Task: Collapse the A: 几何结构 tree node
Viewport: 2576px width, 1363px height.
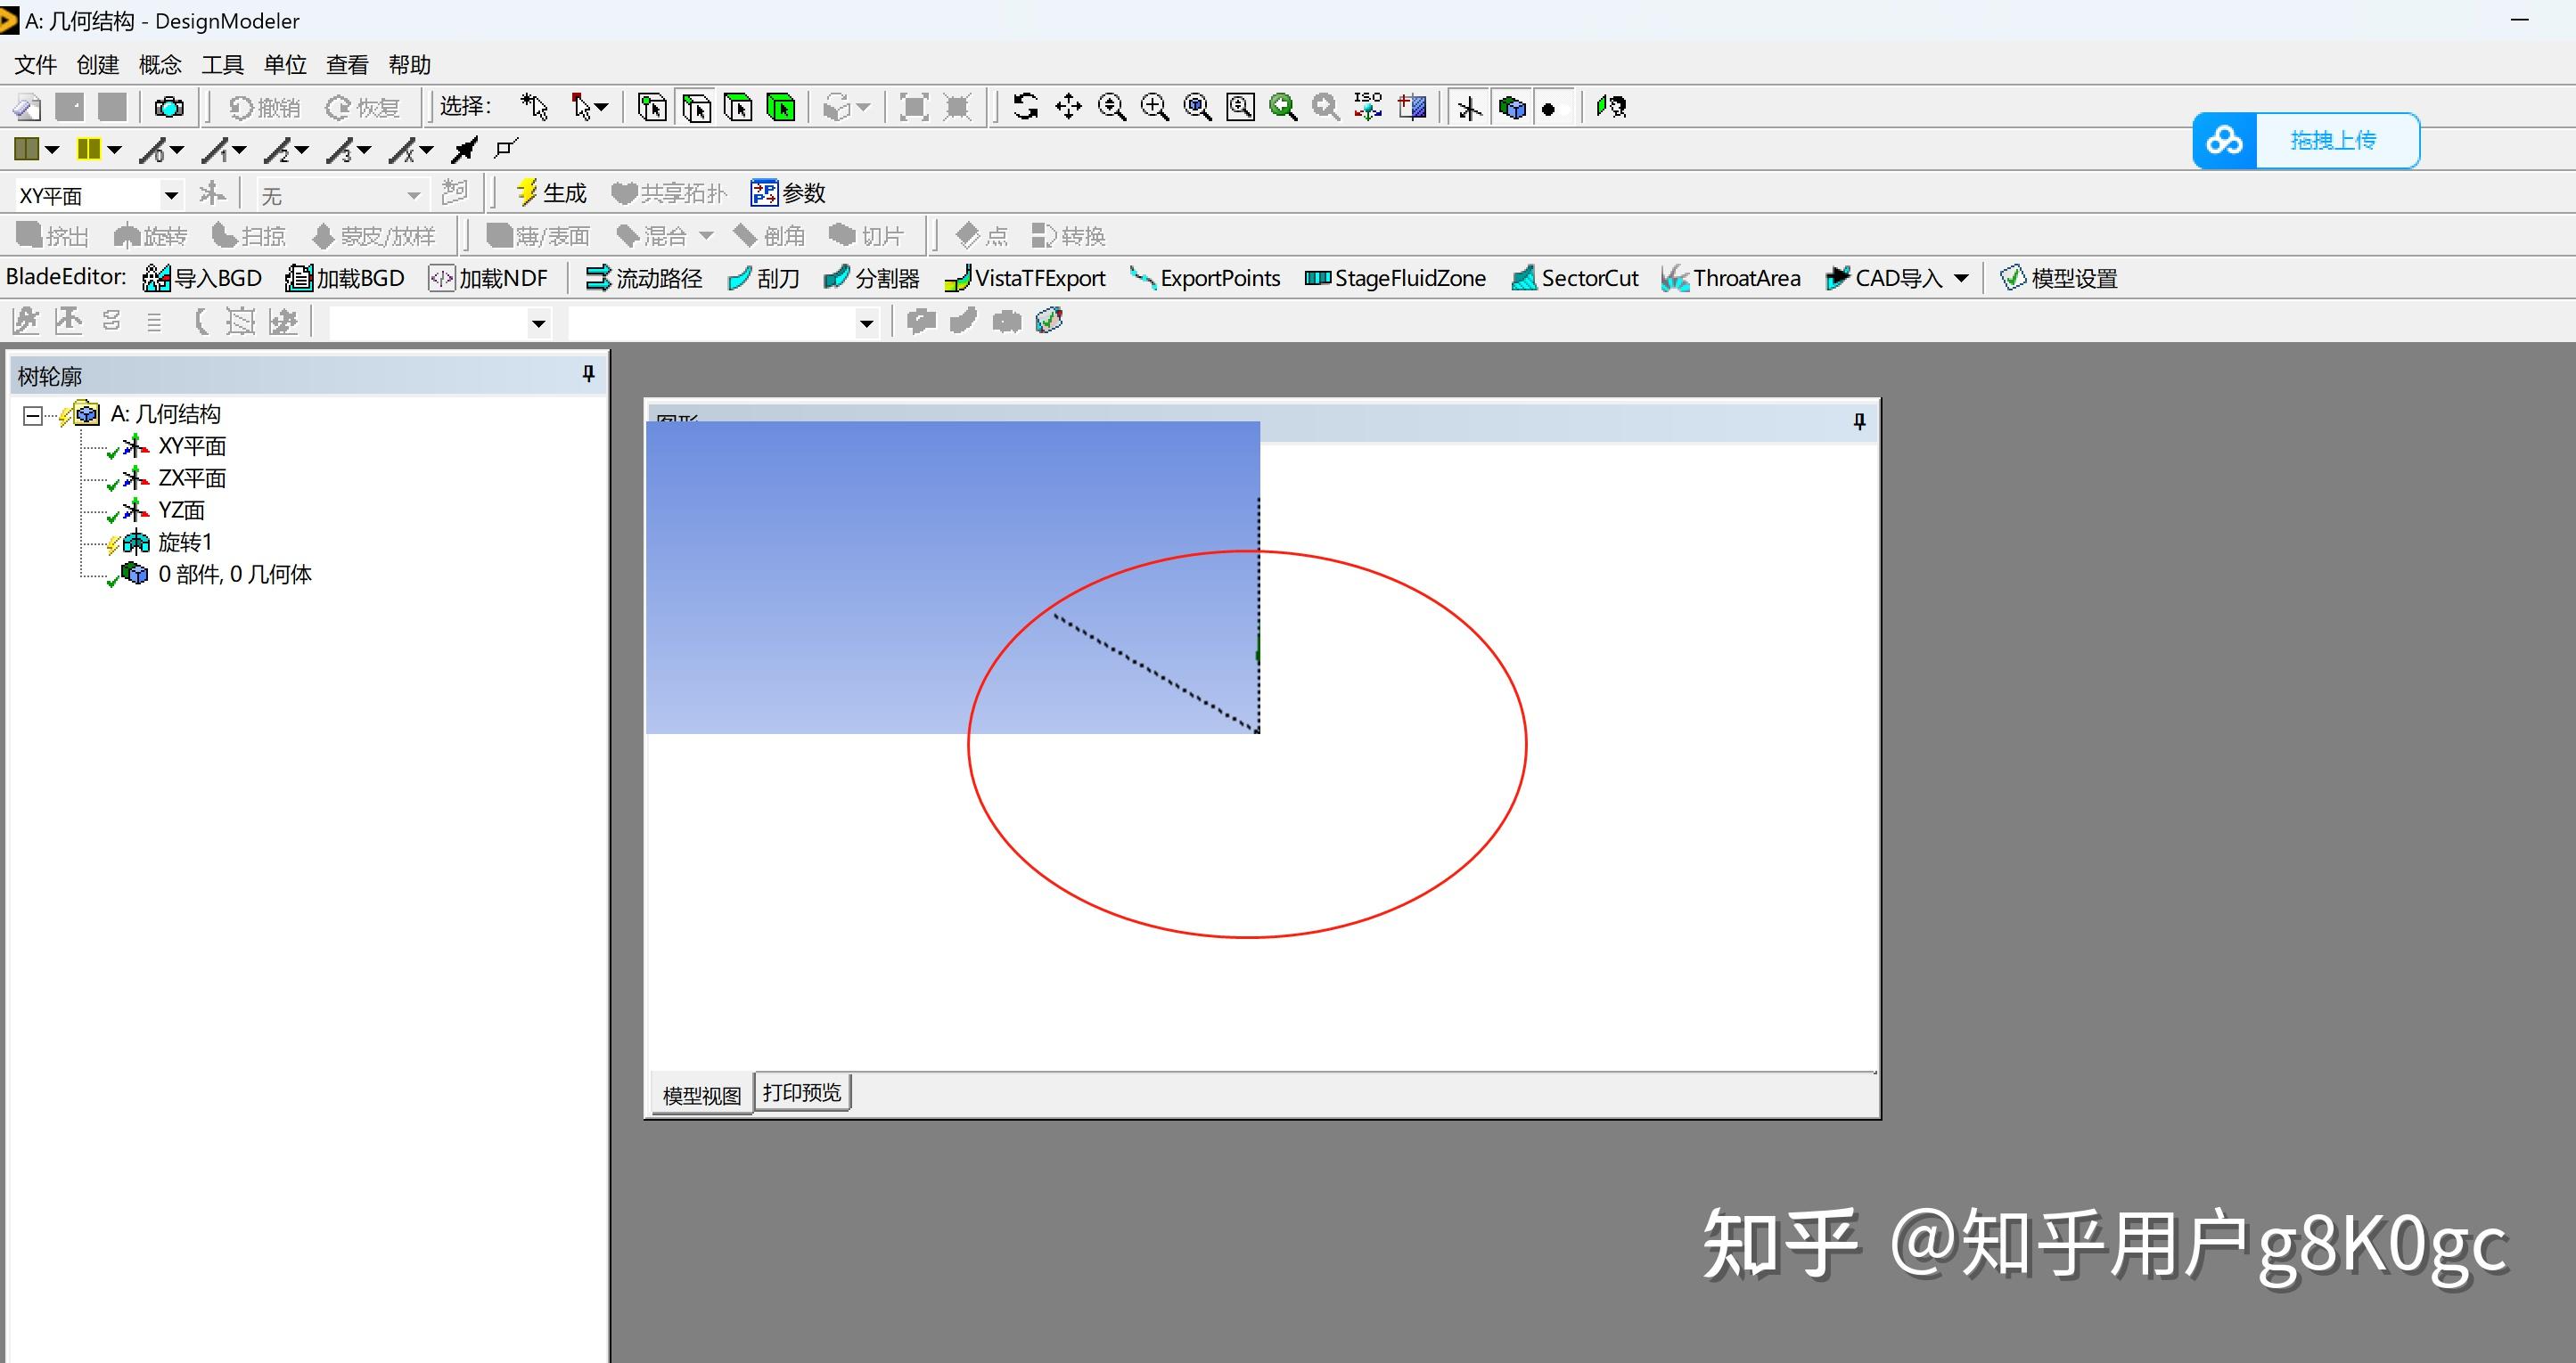Action: [x=33, y=415]
